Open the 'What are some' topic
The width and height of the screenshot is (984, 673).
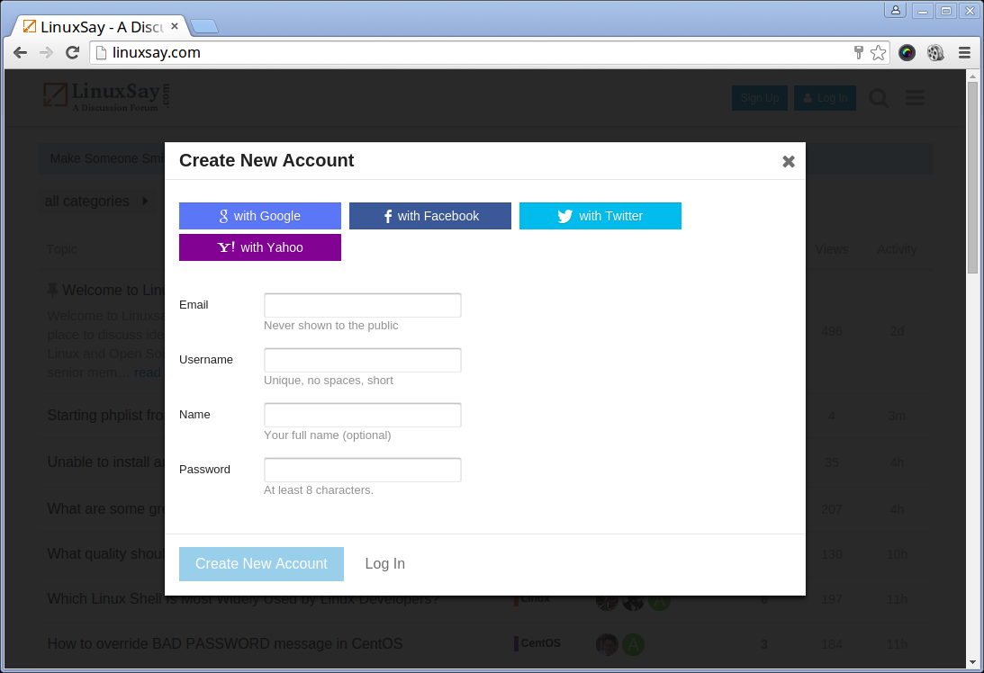tap(105, 508)
